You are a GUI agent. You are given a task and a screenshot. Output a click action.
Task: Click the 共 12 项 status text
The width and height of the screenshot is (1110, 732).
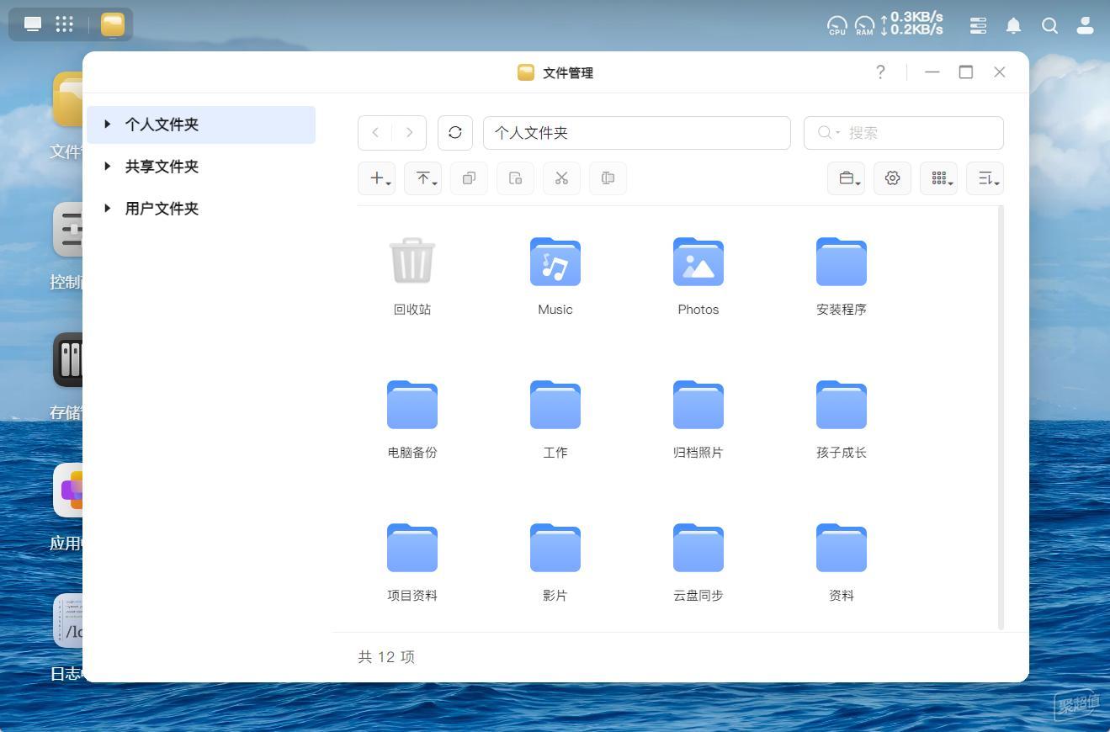point(386,657)
